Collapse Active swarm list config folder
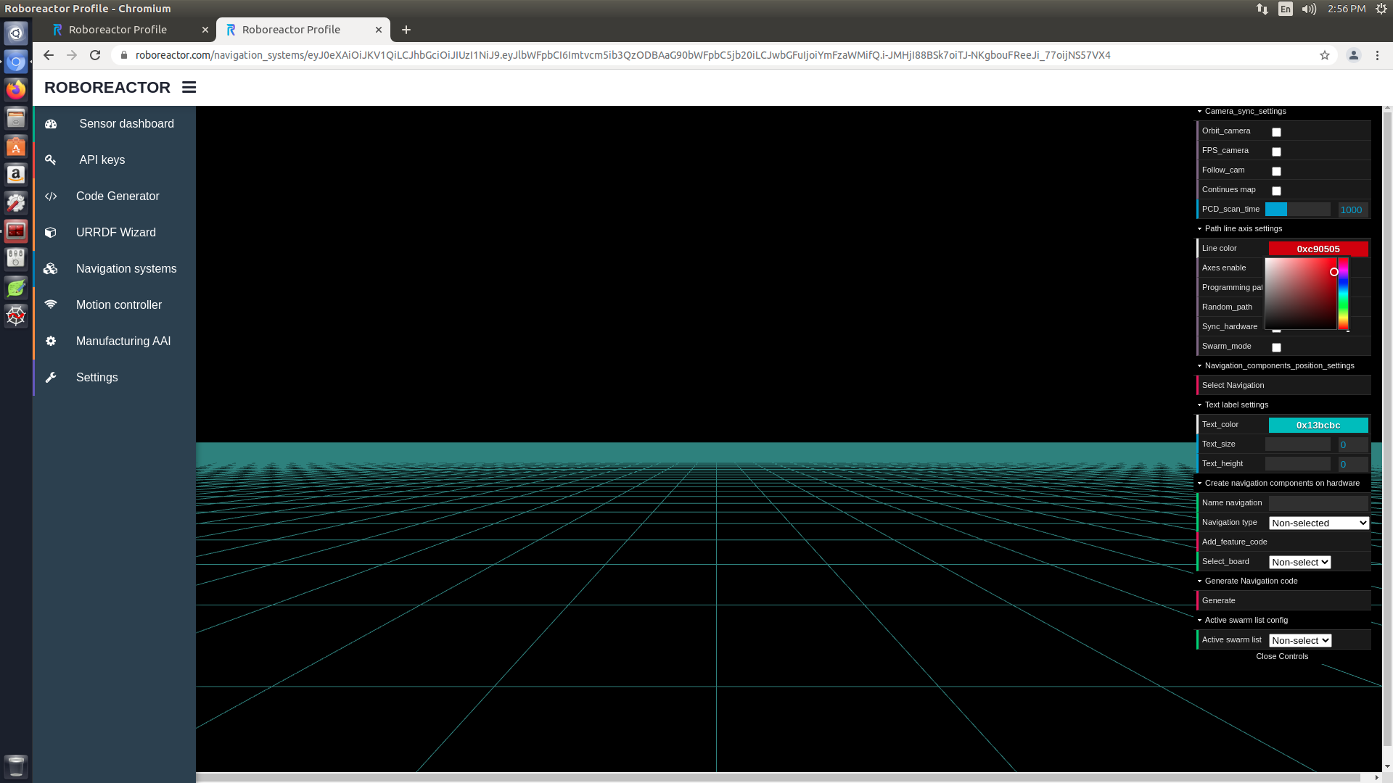1393x783 pixels. (x=1283, y=620)
